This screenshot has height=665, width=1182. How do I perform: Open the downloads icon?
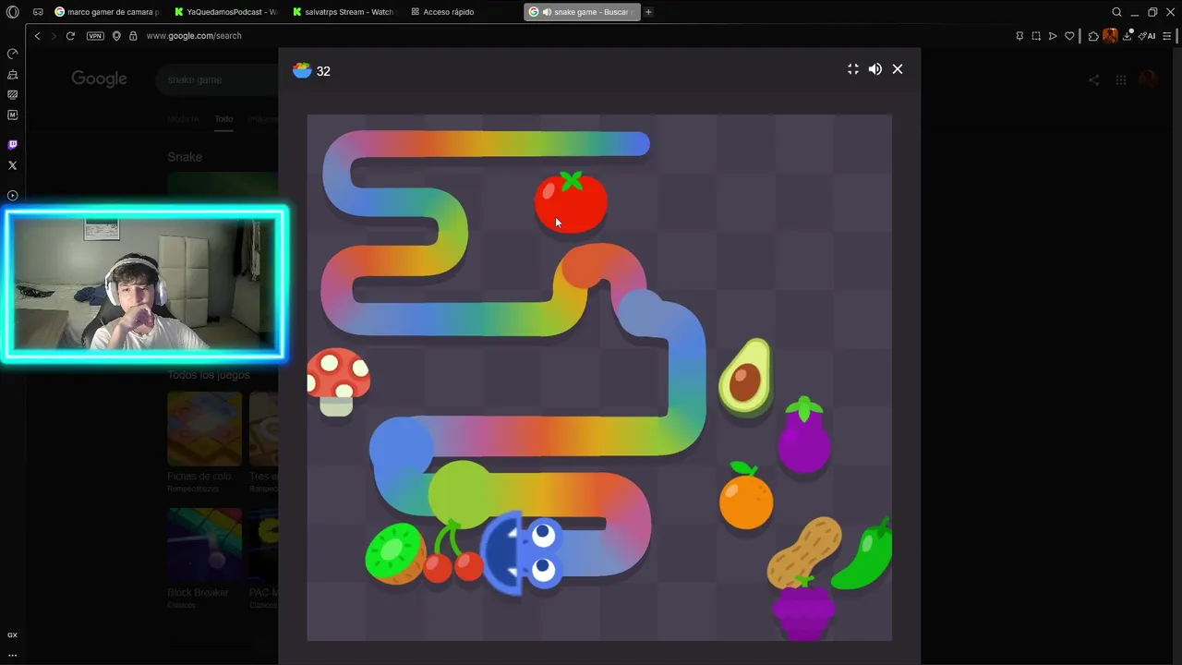point(1128,36)
